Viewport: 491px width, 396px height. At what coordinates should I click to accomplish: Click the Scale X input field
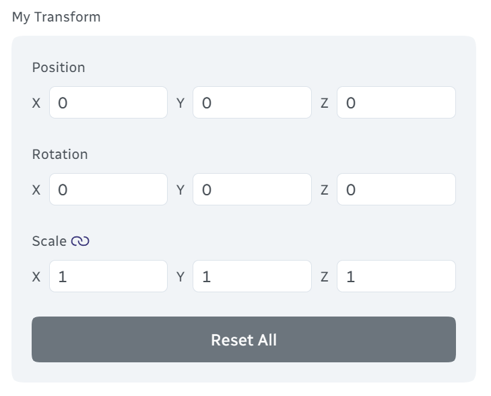click(x=108, y=276)
